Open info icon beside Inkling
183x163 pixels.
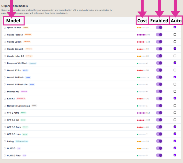pyautogui.click(x=5, y=141)
